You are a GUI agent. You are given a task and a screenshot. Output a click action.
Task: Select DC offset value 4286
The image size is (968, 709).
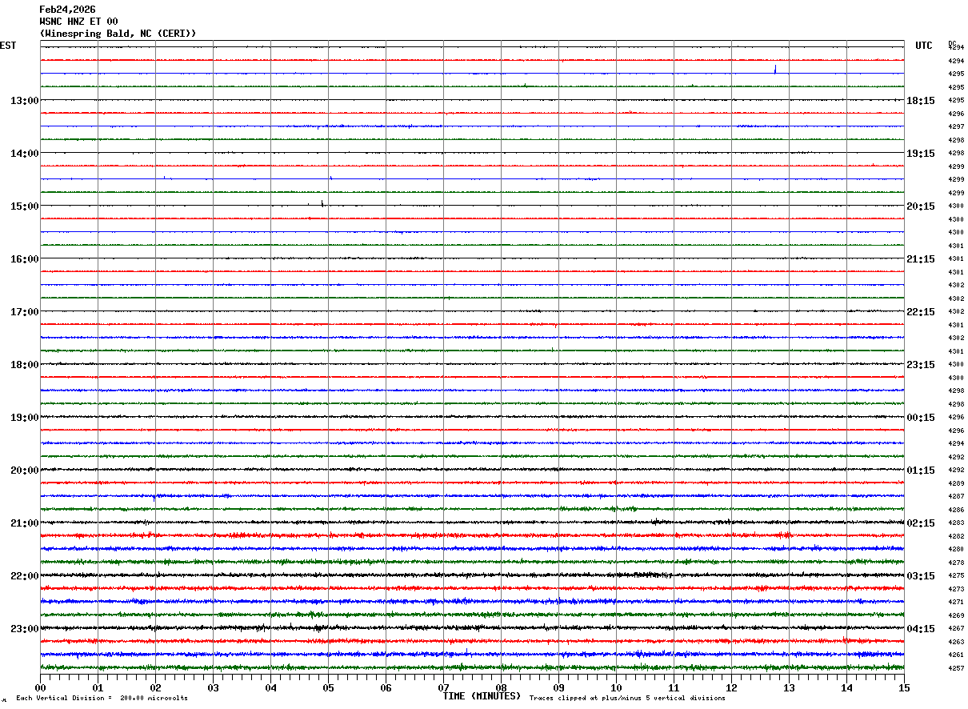coord(956,510)
